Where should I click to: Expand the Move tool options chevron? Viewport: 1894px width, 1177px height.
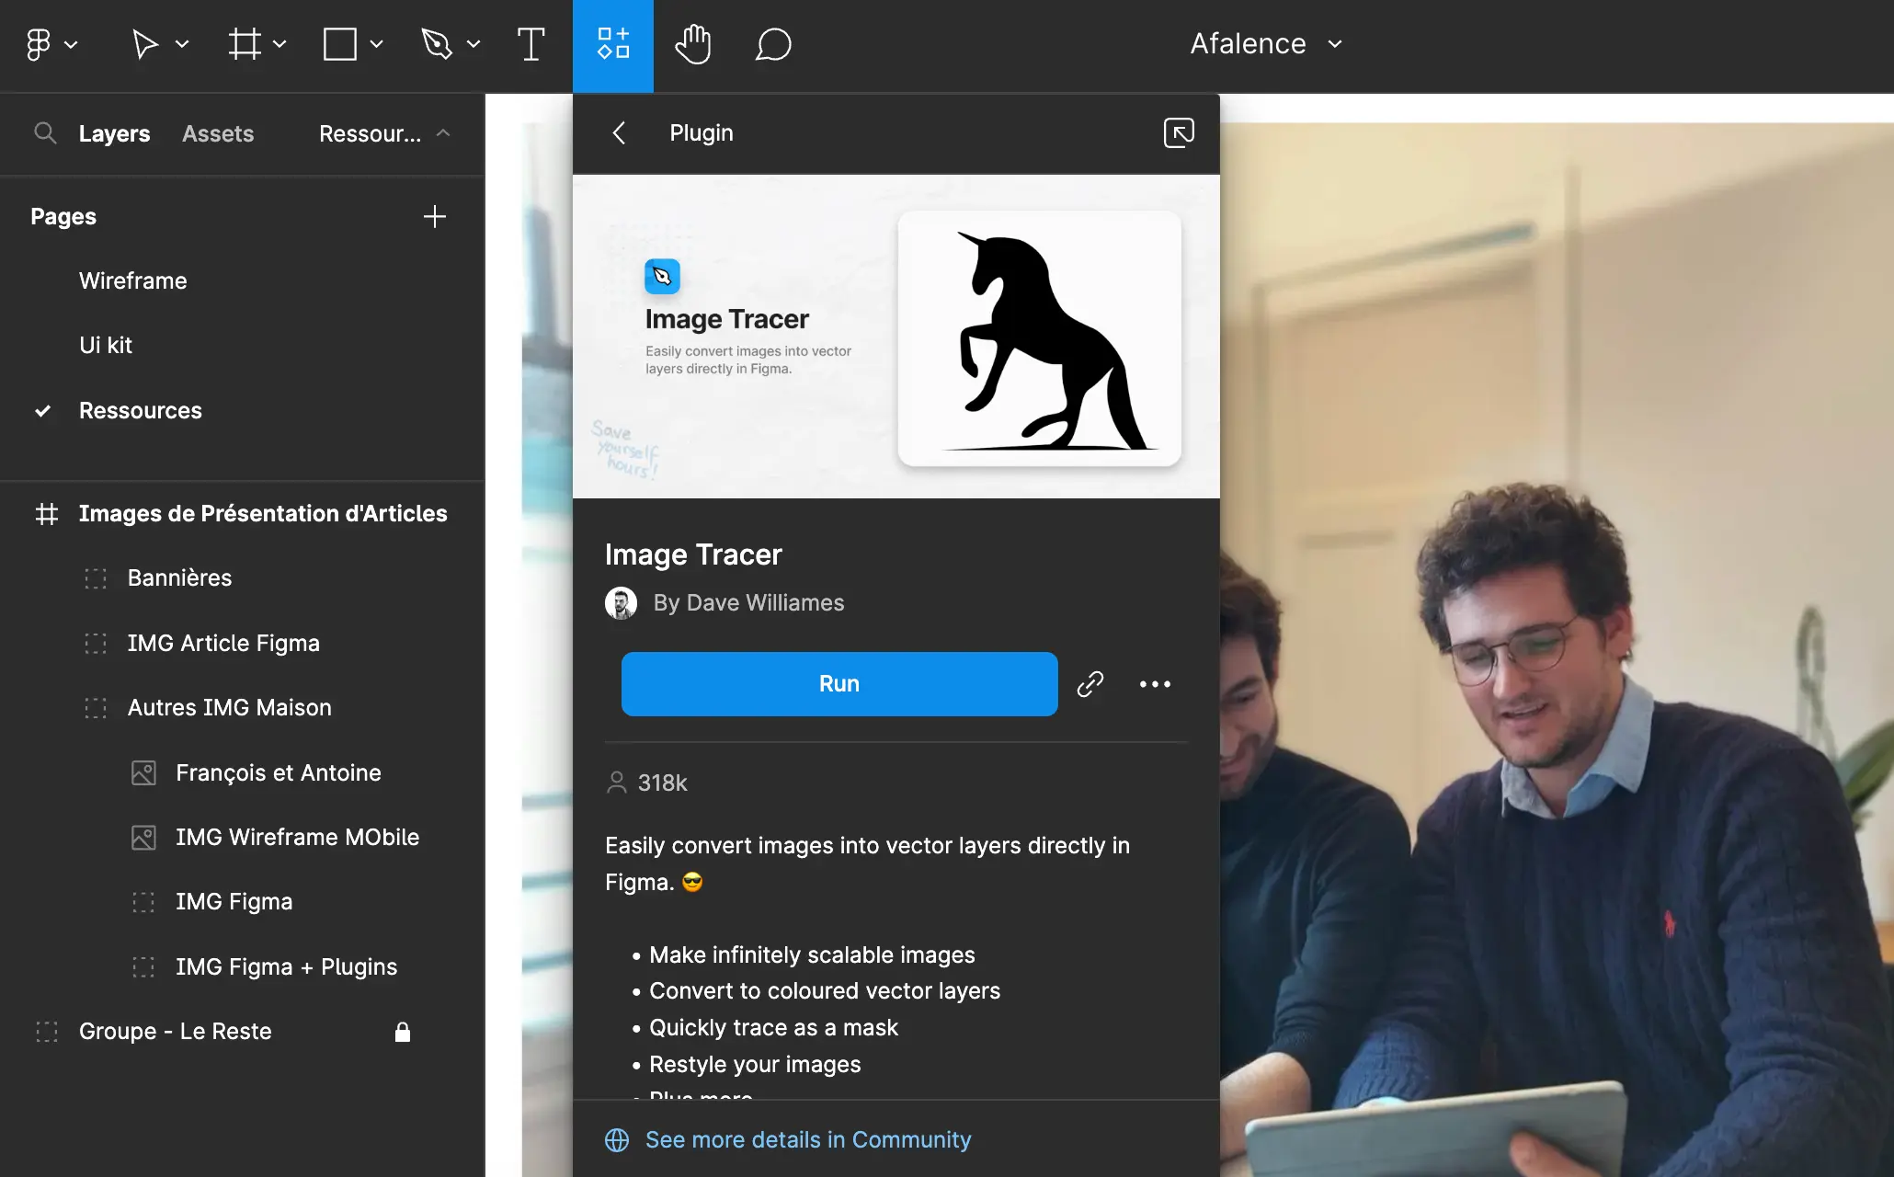coord(182,44)
